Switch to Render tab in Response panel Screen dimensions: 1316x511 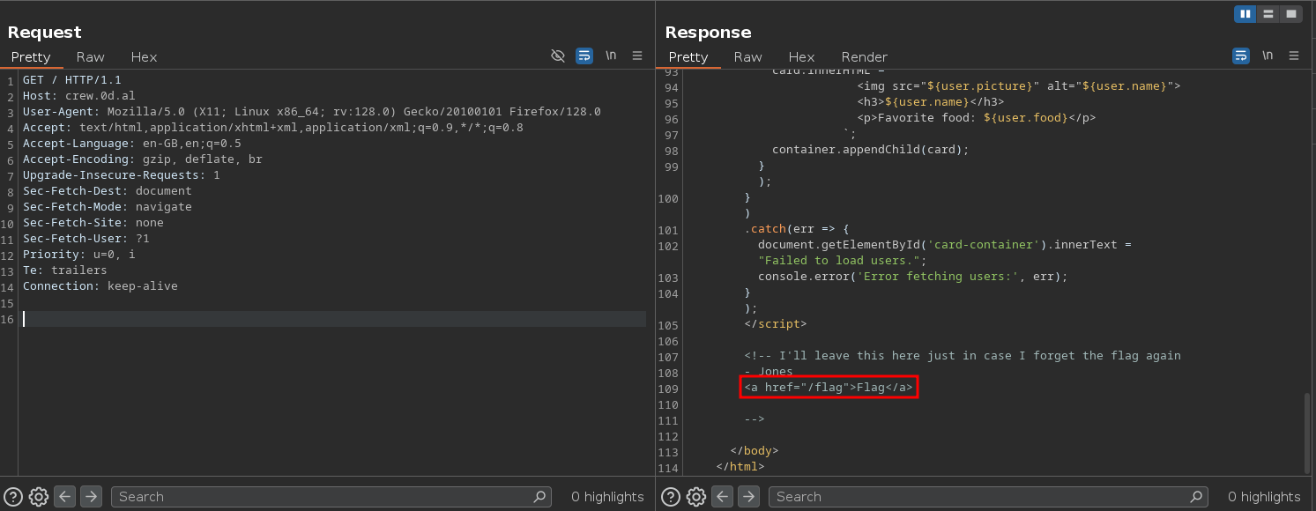tap(864, 56)
